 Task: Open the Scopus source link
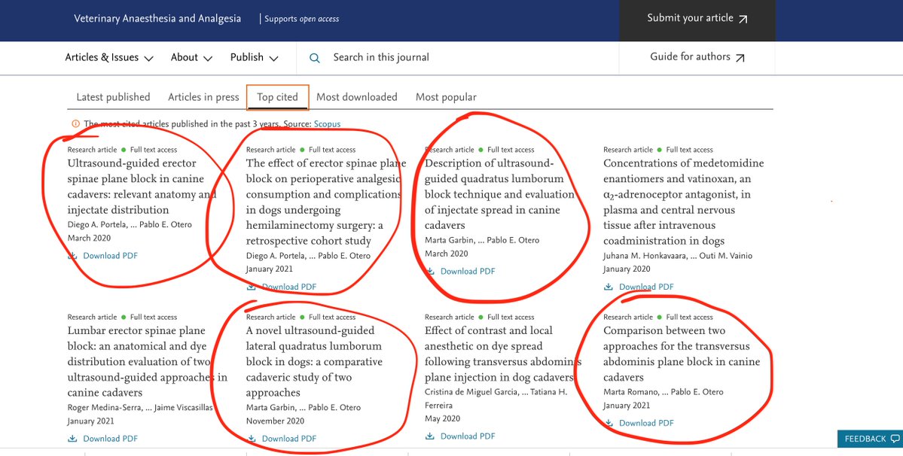point(327,123)
